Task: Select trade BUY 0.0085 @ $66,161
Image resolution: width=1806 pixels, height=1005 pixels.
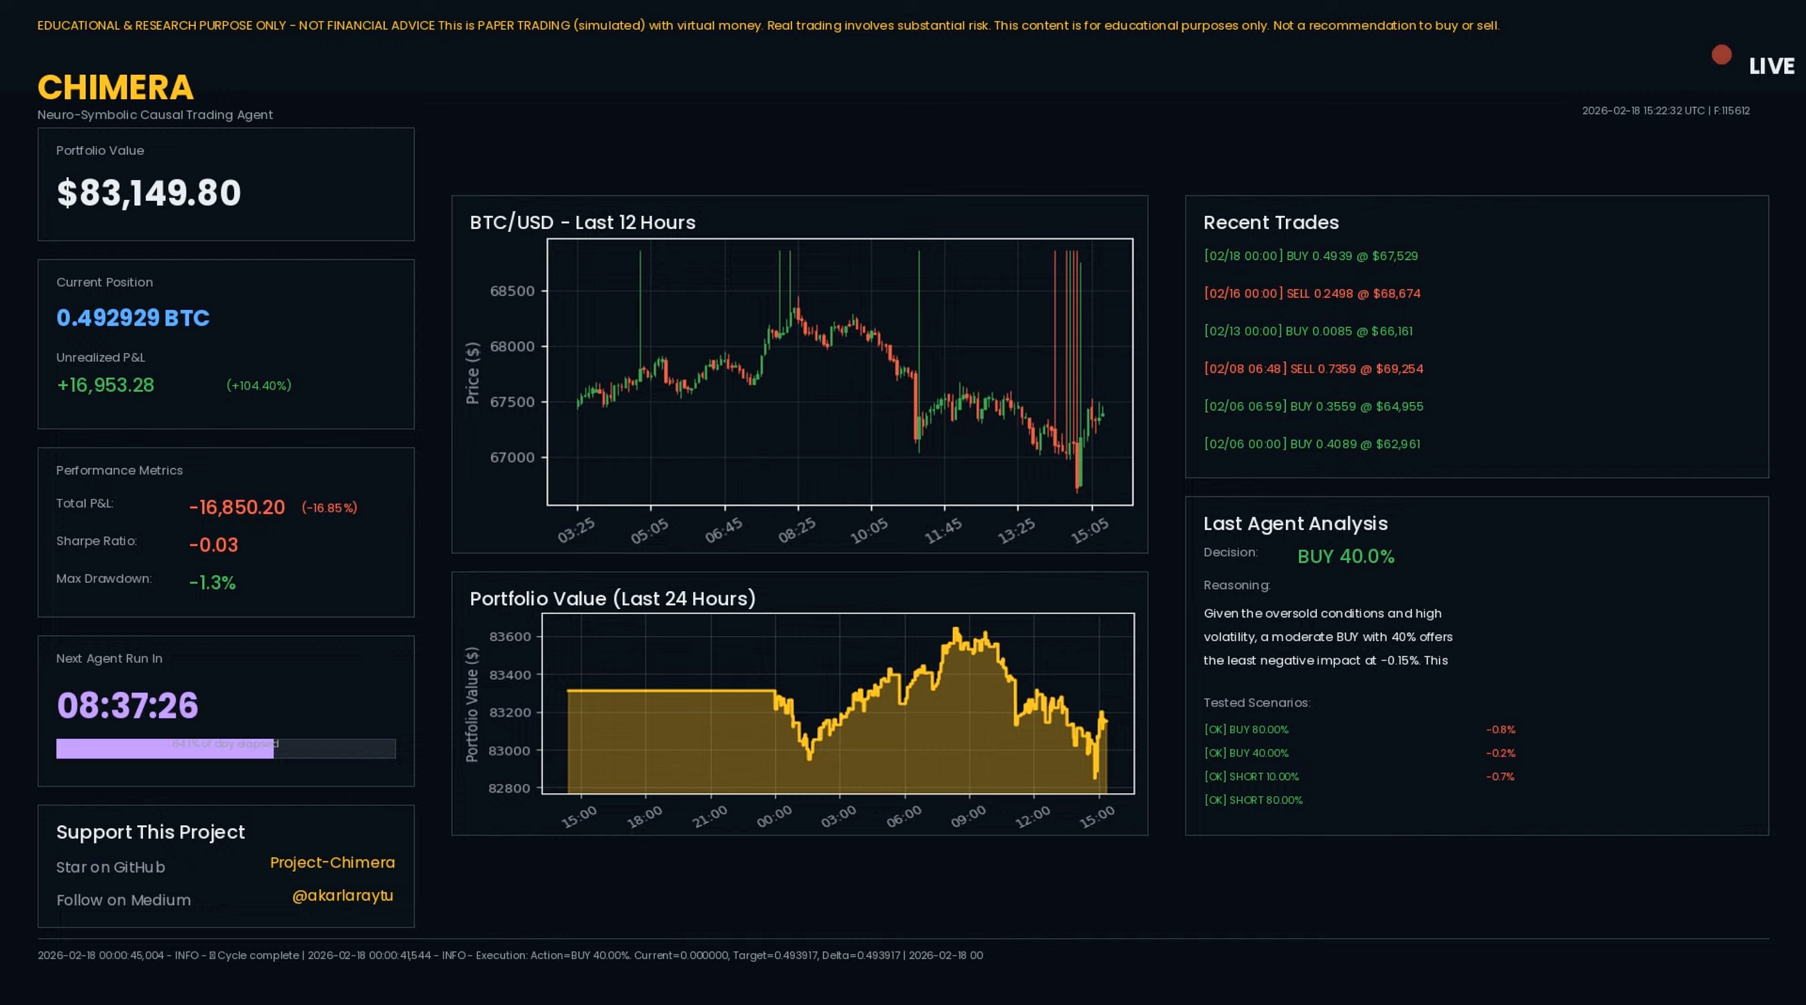Action: [1308, 331]
